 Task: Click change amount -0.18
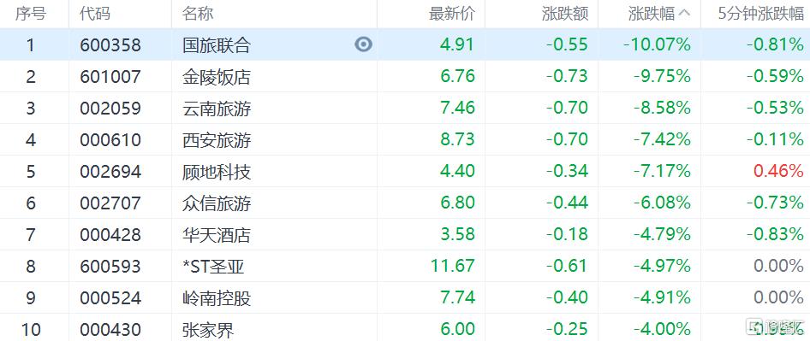[x=567, y=235]
